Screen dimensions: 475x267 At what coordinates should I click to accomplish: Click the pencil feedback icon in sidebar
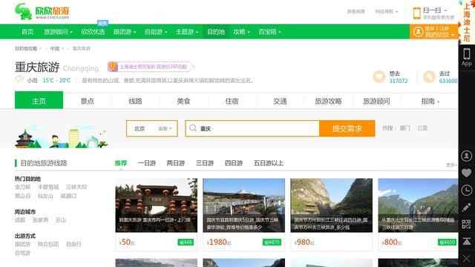467,208
